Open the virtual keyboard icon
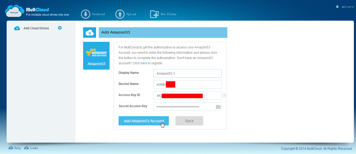Image resolution: width=356 pixels, height=154 pixels. coord(218,107)
